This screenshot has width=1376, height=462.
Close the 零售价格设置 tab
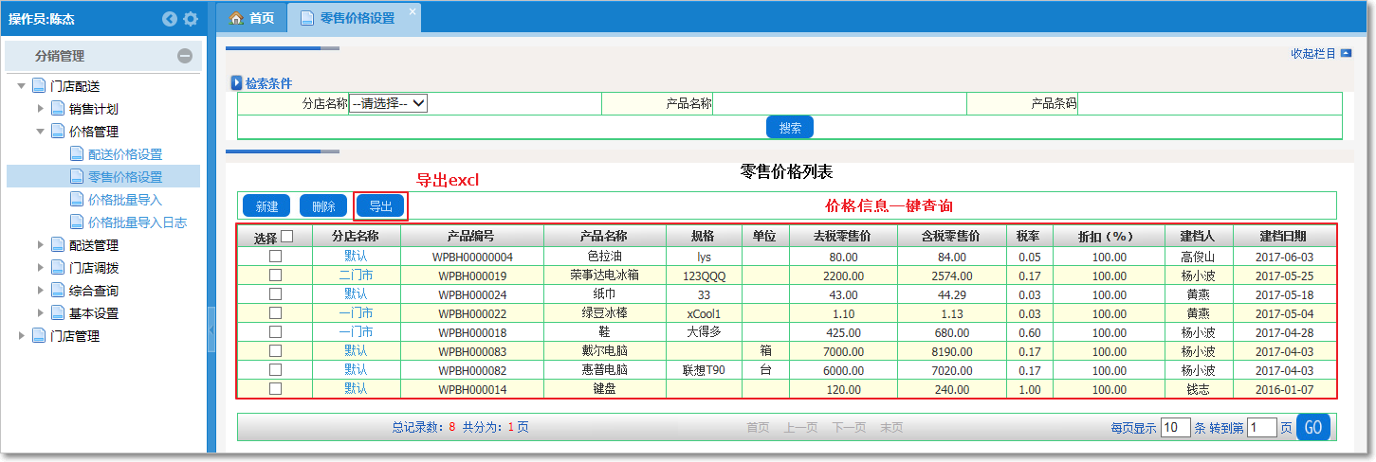413,10
